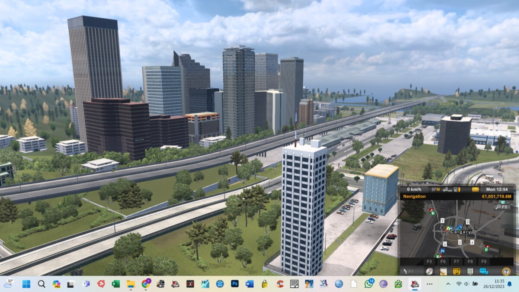Select the F8 tab in route advisor

(x=470, y=262)
